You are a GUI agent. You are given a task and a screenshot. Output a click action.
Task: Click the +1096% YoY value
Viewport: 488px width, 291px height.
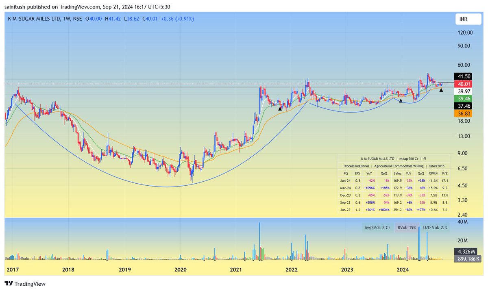tap(369, 188)
